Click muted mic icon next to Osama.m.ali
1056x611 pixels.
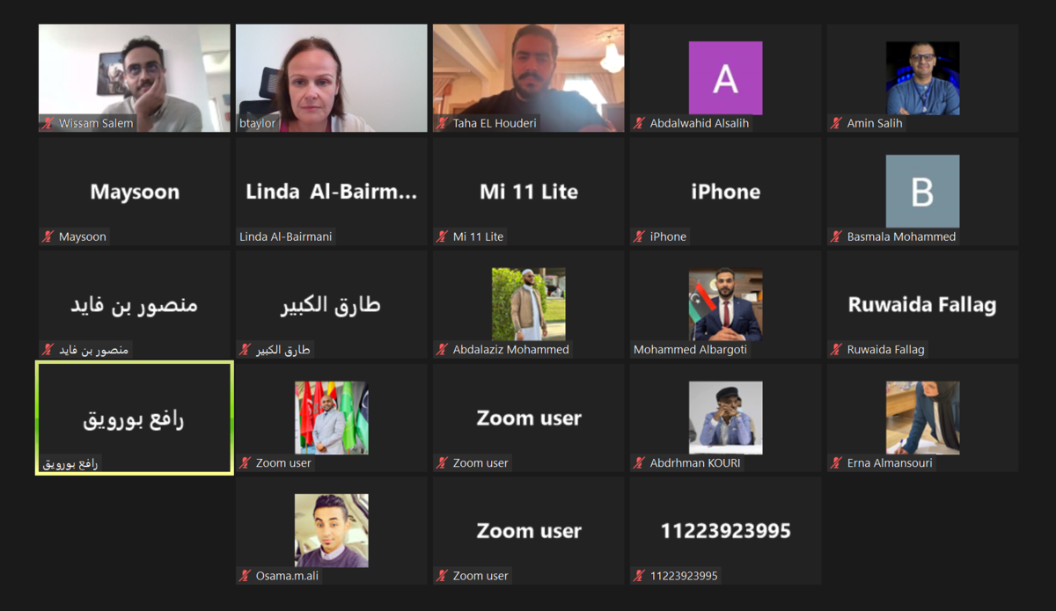click(246, 576)
